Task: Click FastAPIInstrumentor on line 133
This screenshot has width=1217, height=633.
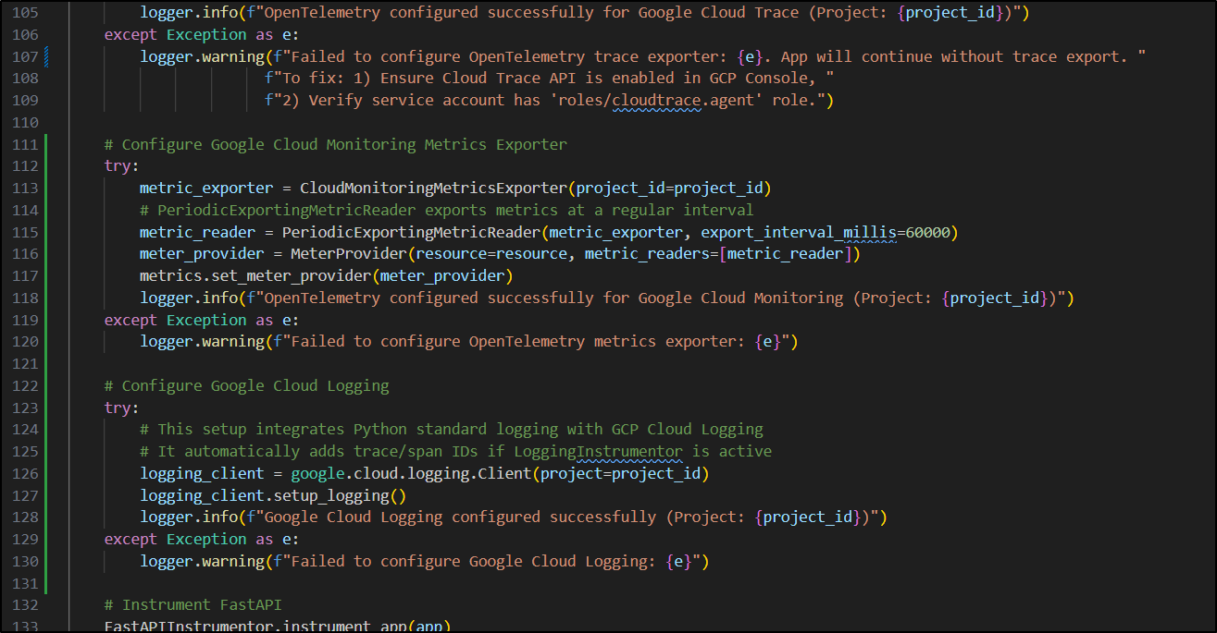Action: [188, 626]
